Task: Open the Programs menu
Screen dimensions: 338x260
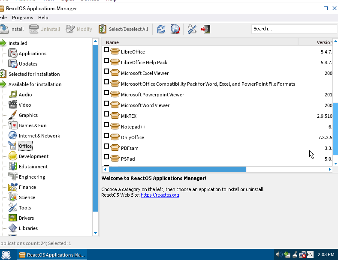Action: tap(22, 18)
